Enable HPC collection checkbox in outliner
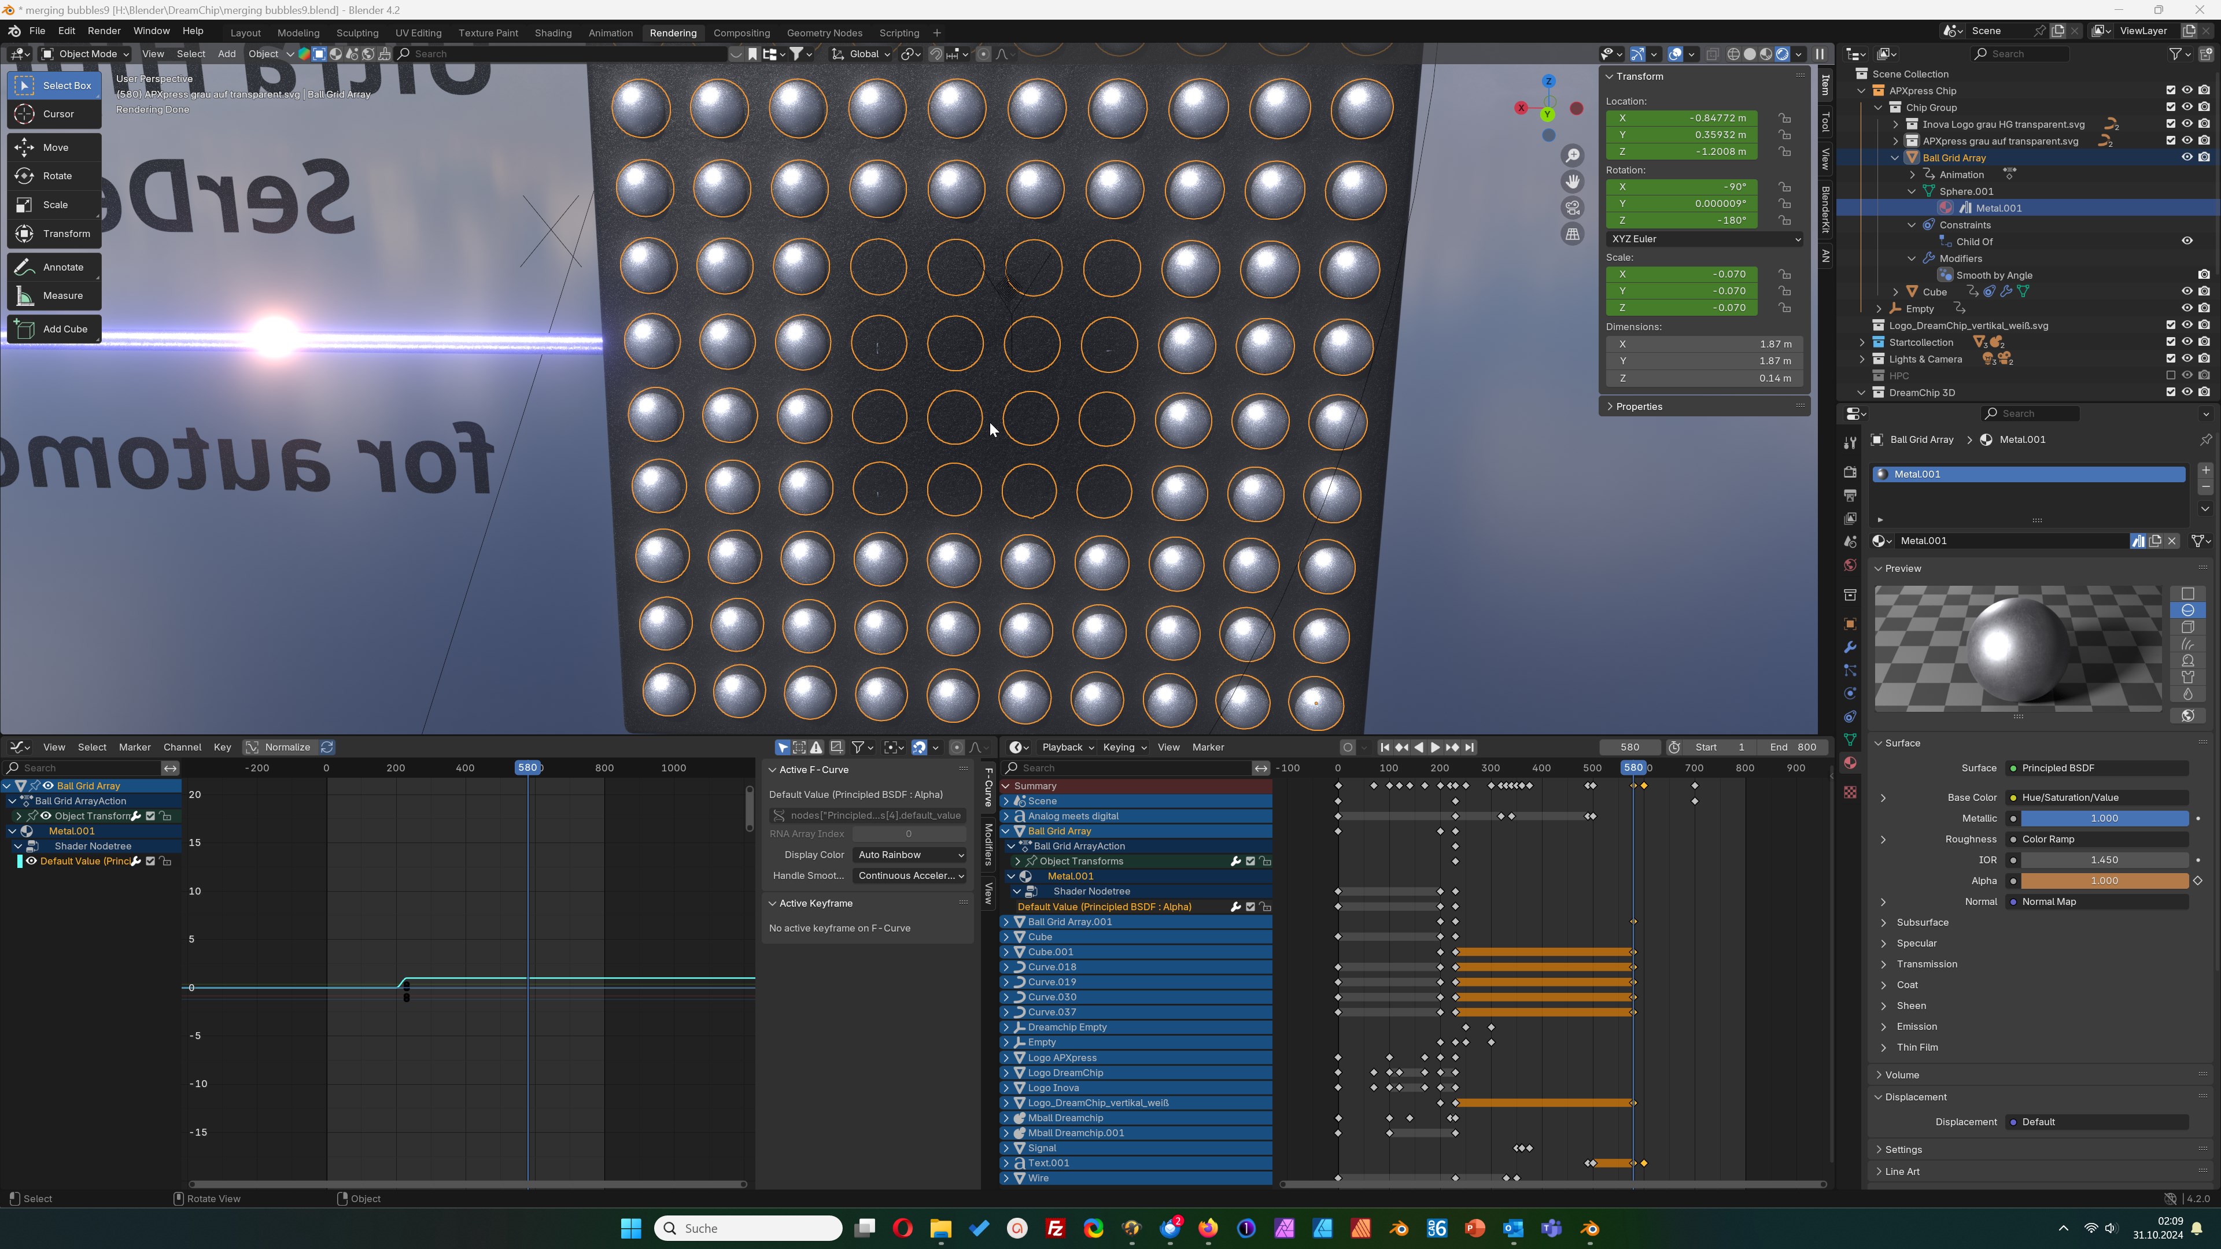 tap(2170, 376)
